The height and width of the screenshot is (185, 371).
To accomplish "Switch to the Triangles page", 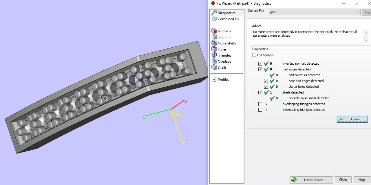I will click(x=224, y=55).
